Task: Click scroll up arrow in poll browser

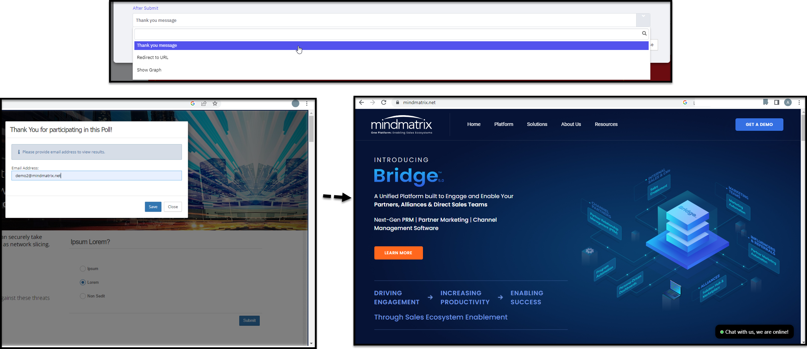Action: point(311,113)
